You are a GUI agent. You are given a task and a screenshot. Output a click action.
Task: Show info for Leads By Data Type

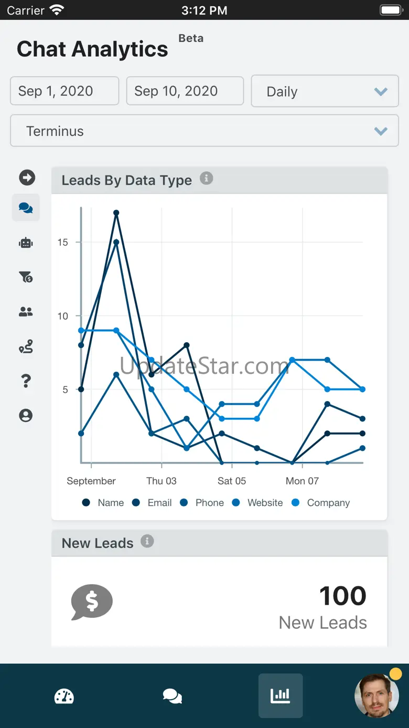coord(207,178)
